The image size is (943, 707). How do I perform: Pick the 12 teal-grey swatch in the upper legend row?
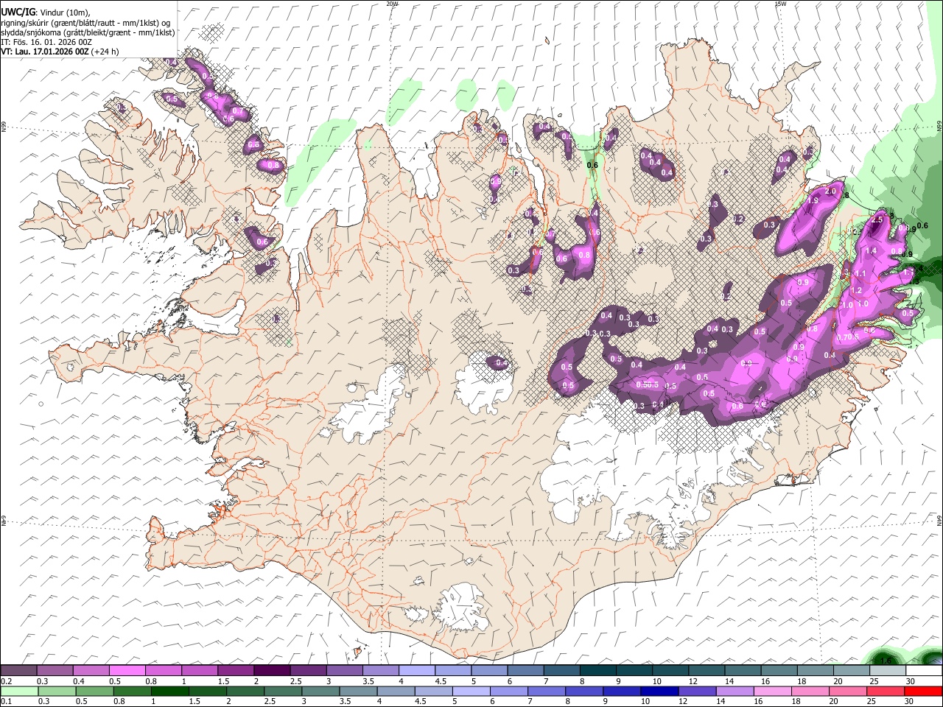point(707,671)
